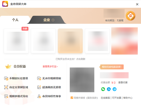Switch to the 企业 tab
Screen dimensions: 141x105
47,20
